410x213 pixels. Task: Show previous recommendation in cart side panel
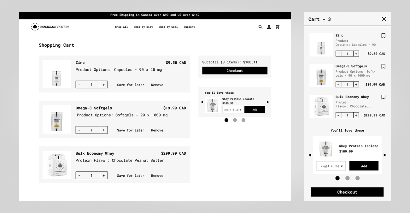(x=310, y=155)
